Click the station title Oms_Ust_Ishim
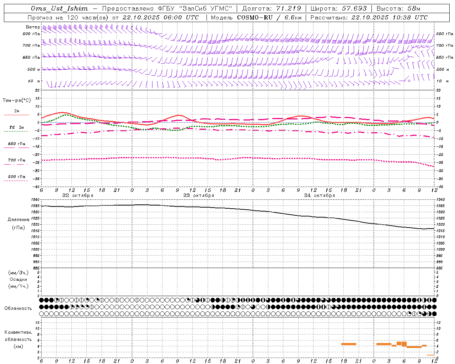 pos(59,9)
